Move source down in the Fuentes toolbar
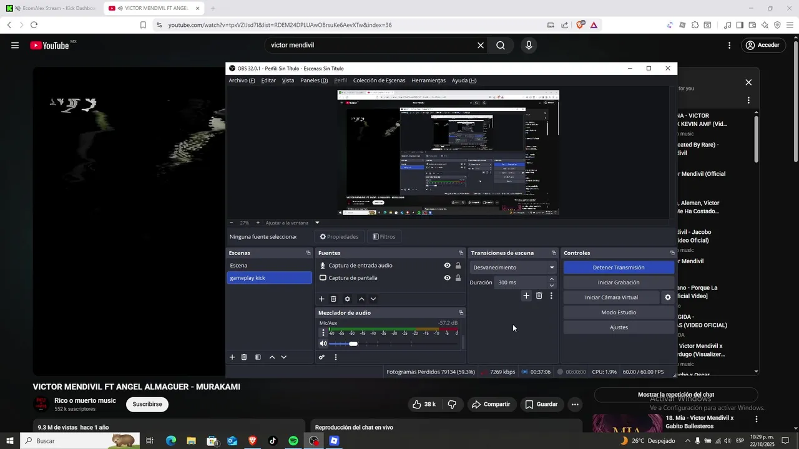The width and height of the screenshot is (799, 449). (373, 299)
